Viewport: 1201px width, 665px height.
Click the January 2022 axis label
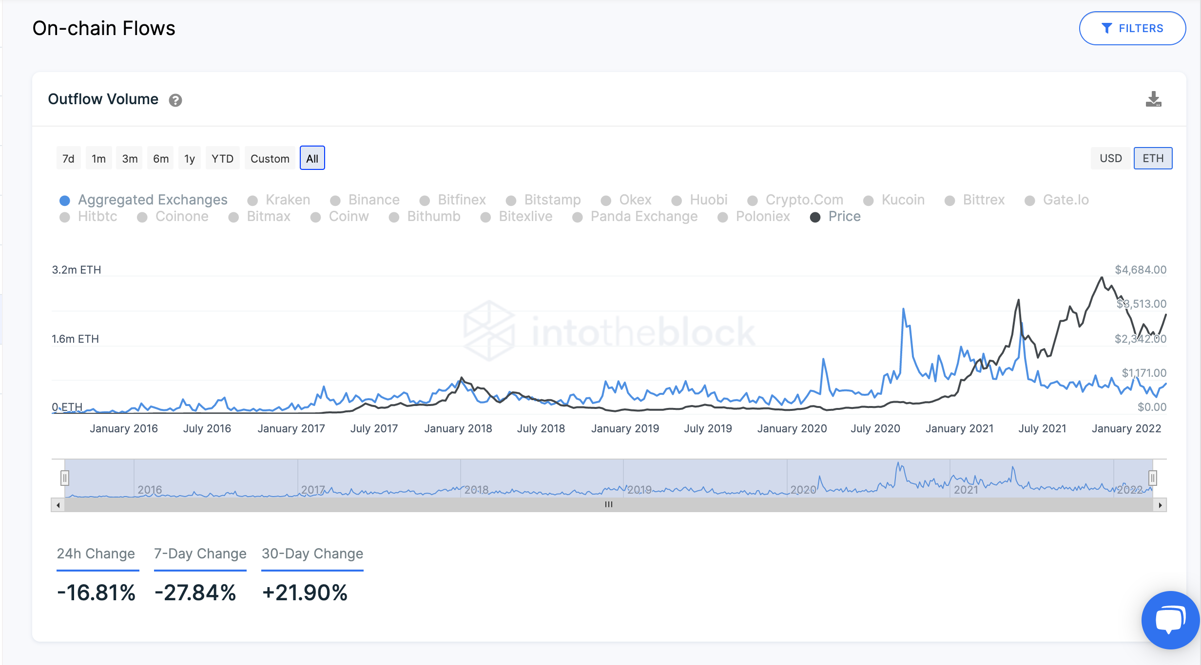(x=1126, y=428)
